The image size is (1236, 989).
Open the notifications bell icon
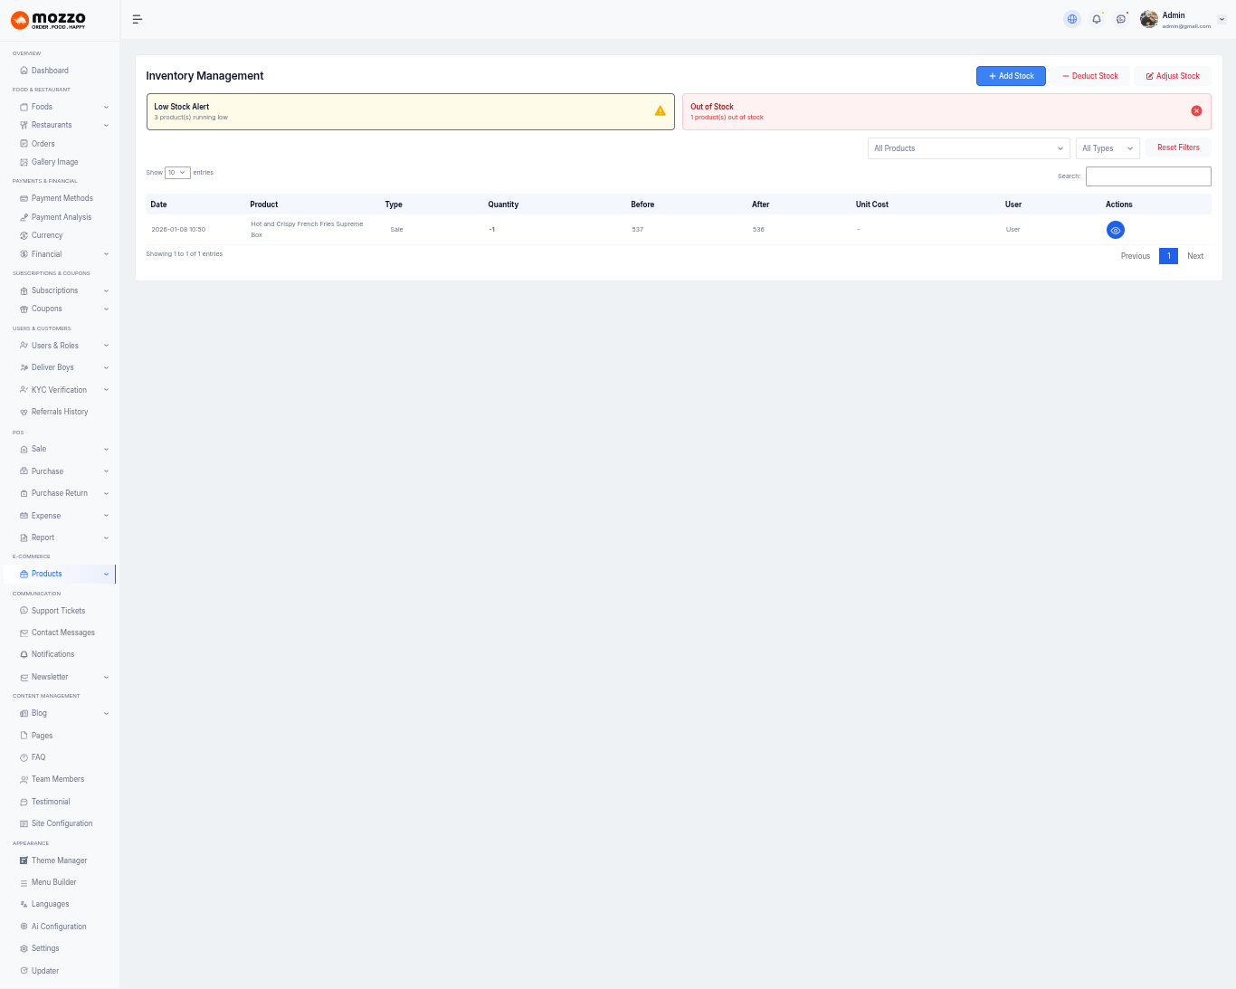tap(1097, 19)
